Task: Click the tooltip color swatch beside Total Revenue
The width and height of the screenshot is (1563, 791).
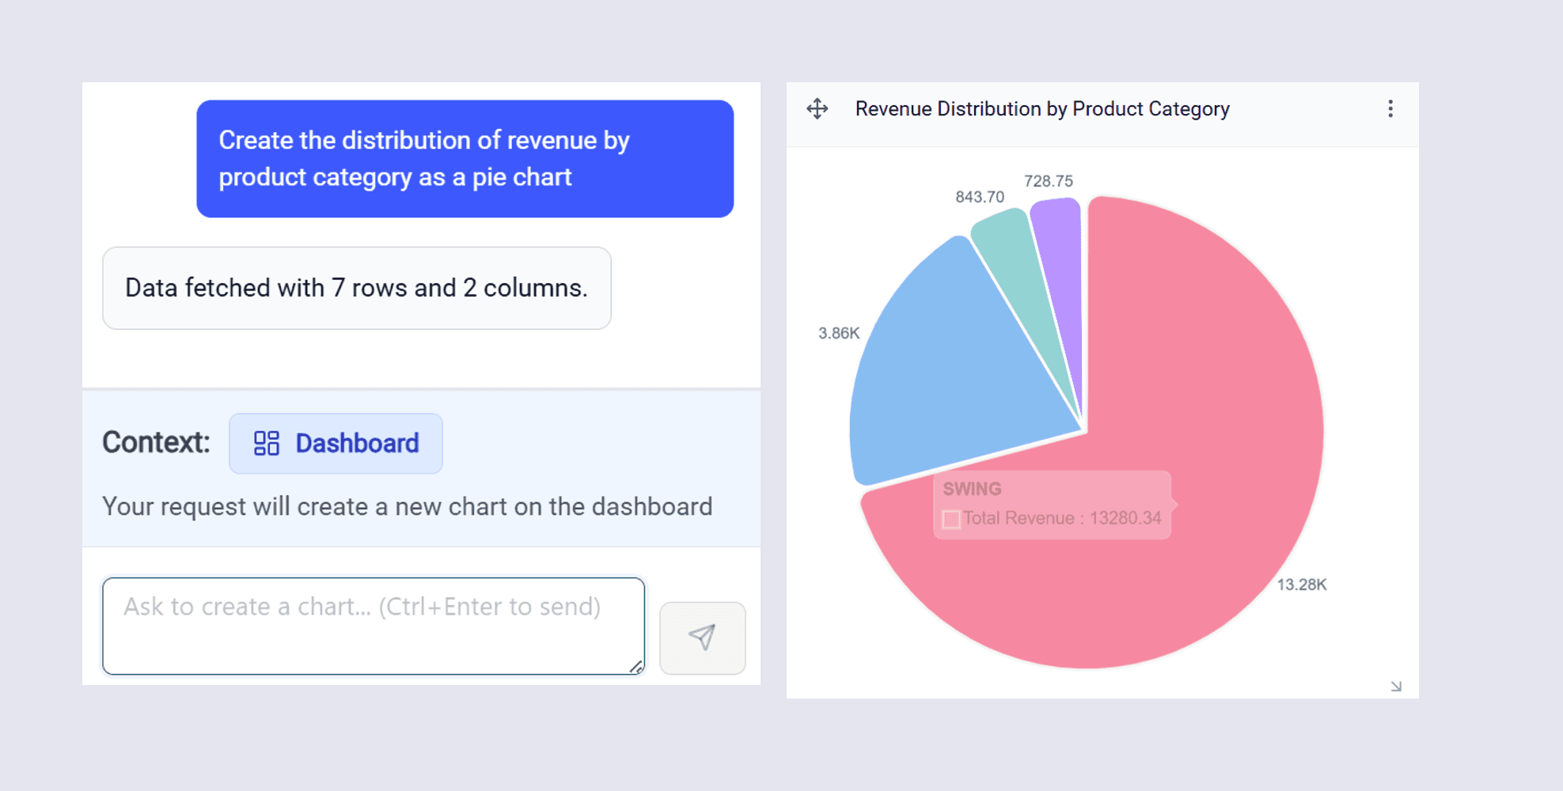Action: pos(951,519)
